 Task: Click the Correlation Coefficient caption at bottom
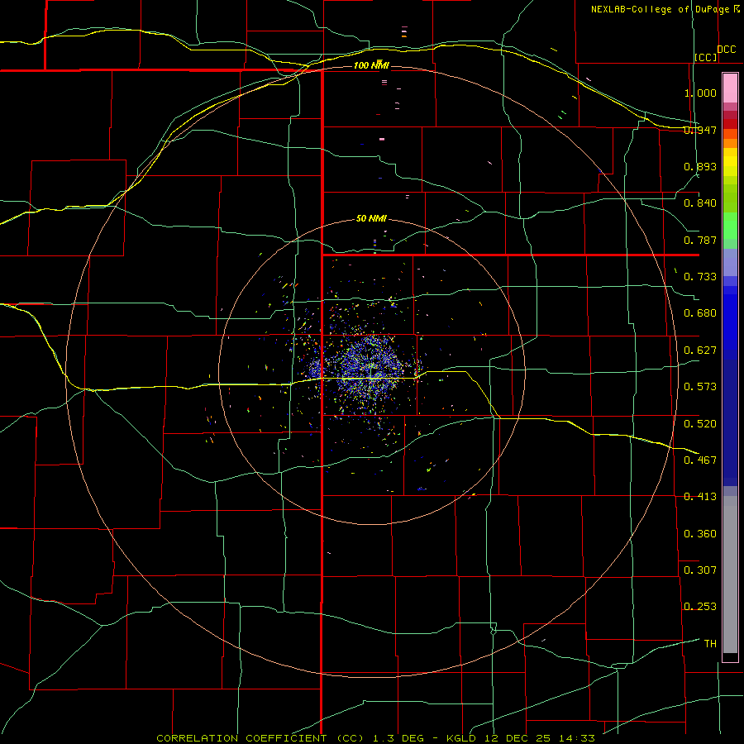375,738
